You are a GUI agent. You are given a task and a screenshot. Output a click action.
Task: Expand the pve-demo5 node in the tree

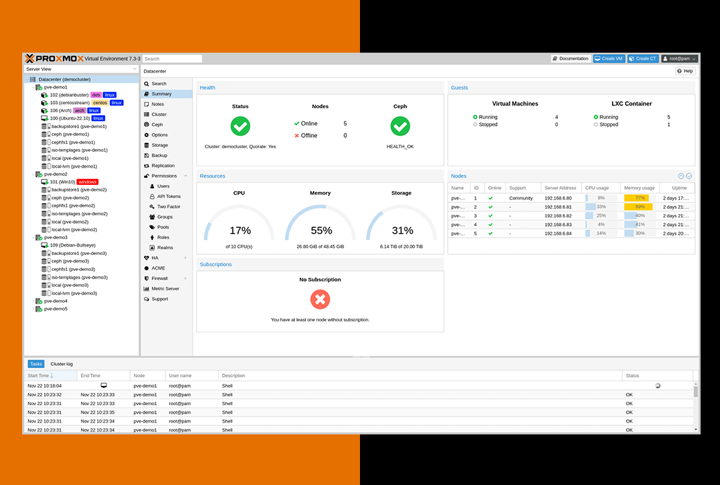33,309
